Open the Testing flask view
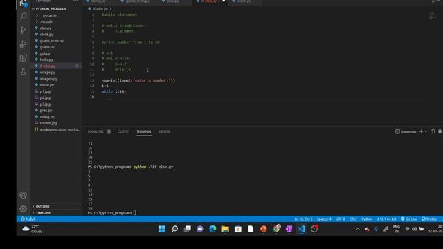 point(24,72)
